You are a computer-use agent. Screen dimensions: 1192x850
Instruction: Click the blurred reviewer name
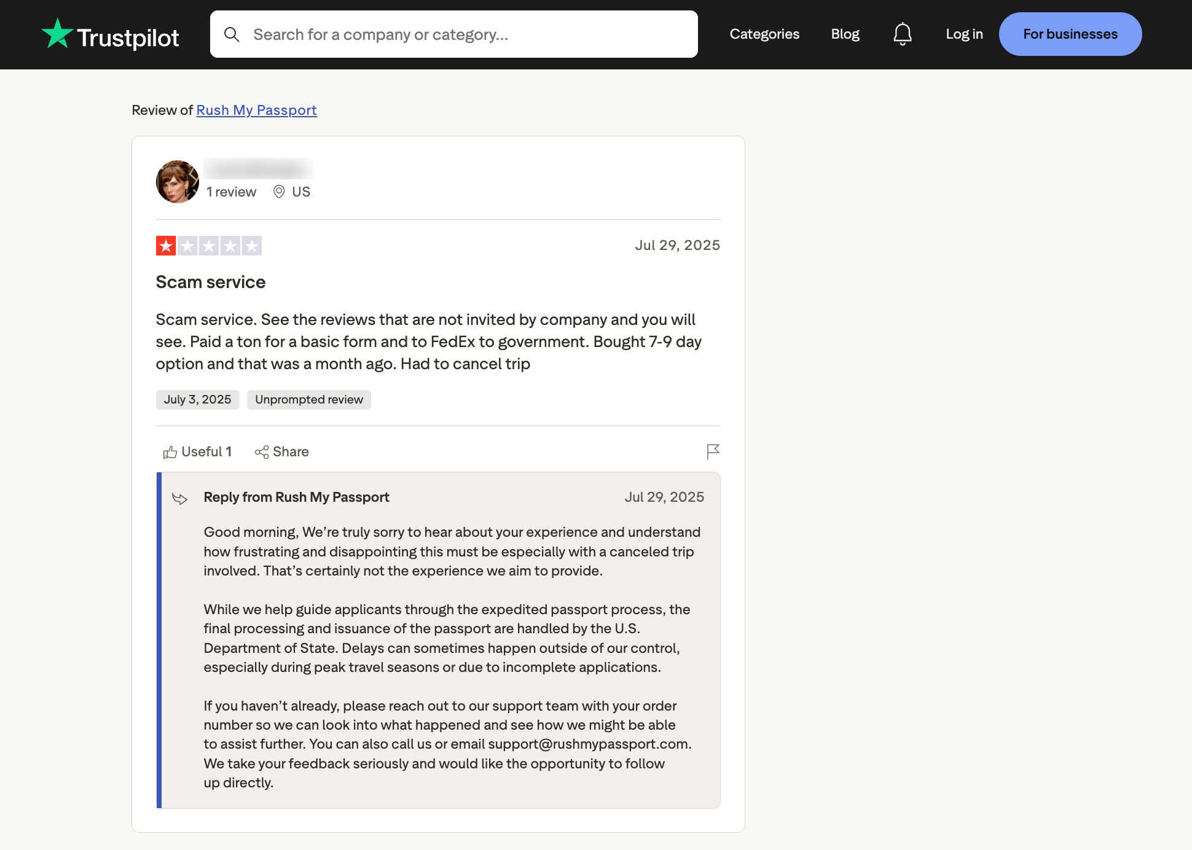coord(258,168)
